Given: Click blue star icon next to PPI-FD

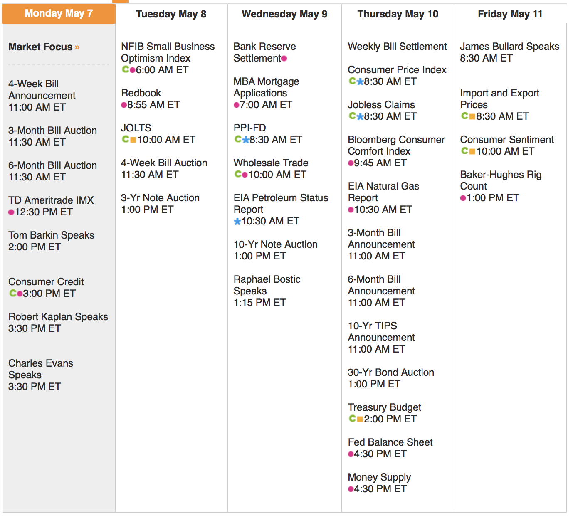Looking at the screenshot, I should point(246,140).
